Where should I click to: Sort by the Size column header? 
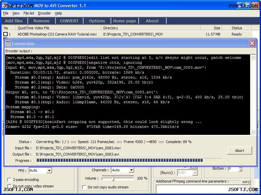[212, 28]
